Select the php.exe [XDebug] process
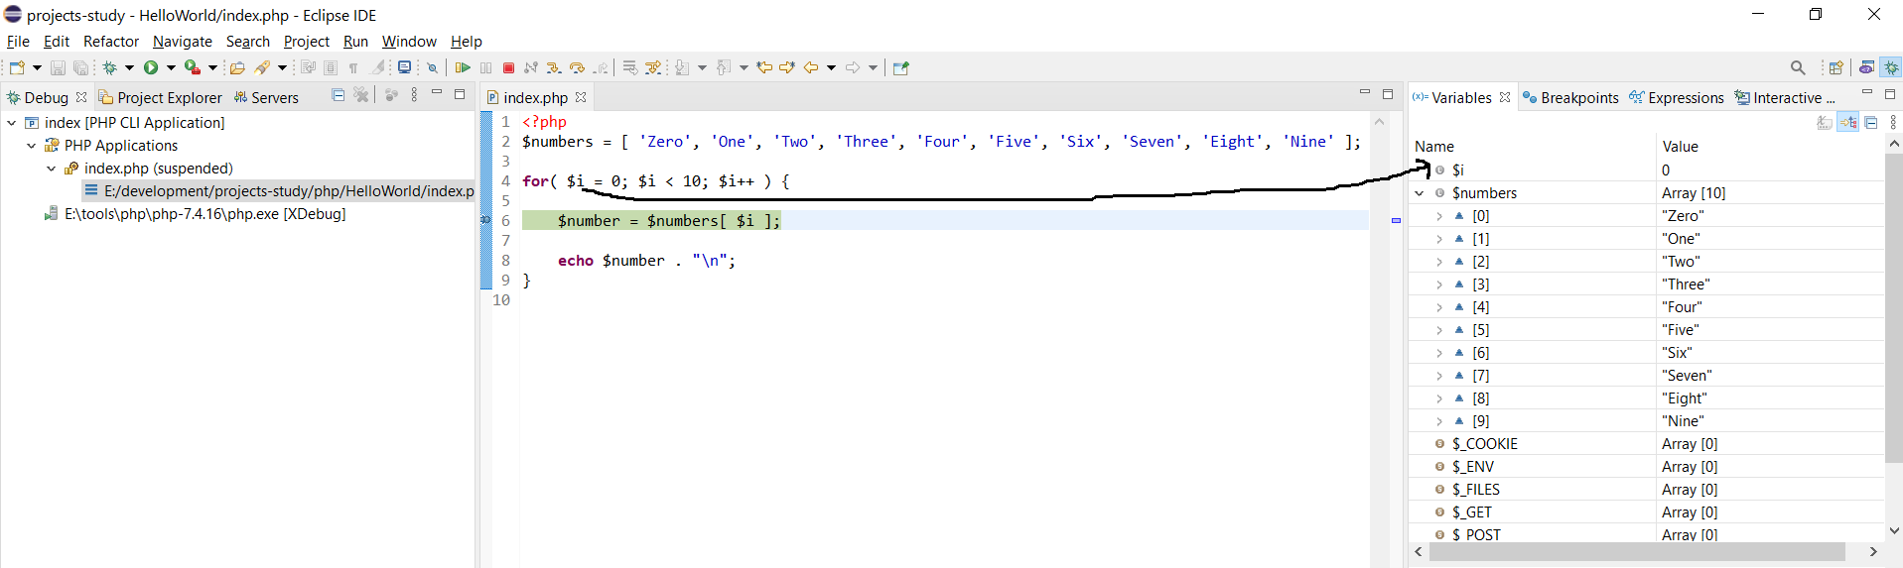Image resolution: width=1903 pixels, height=568 pixels. [196, 214]
